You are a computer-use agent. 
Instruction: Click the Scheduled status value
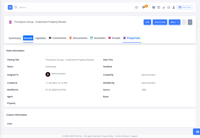[51, 67]
